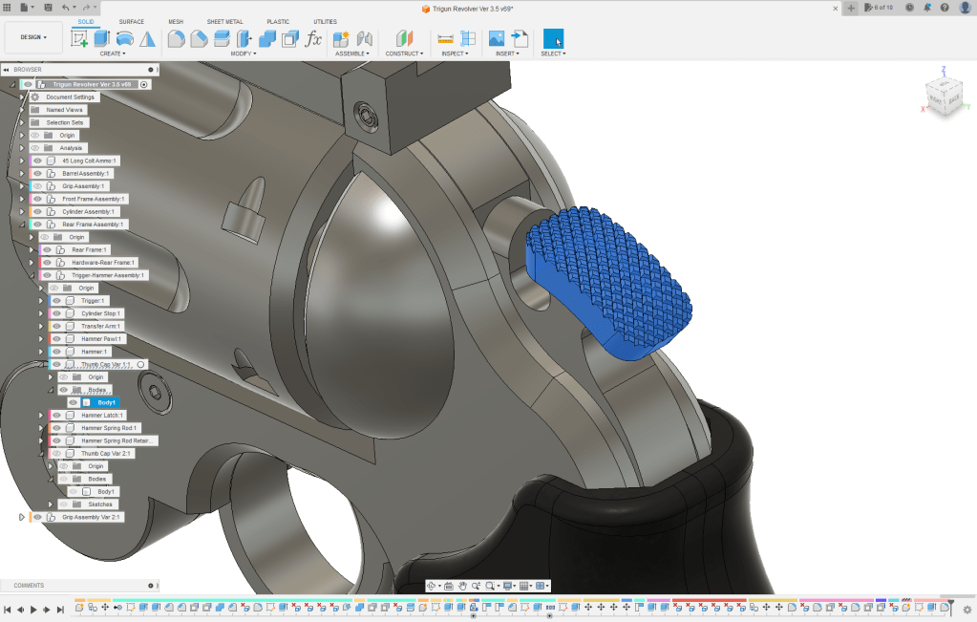Toggle visibility of Cylinder Assembly:1

tap(37, 212)
